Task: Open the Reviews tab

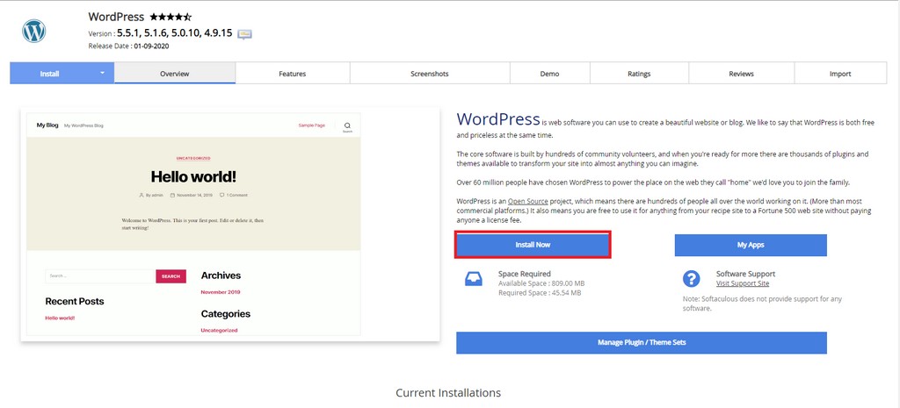Action: [741, 74]
